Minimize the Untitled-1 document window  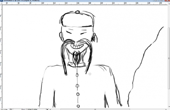156,1
